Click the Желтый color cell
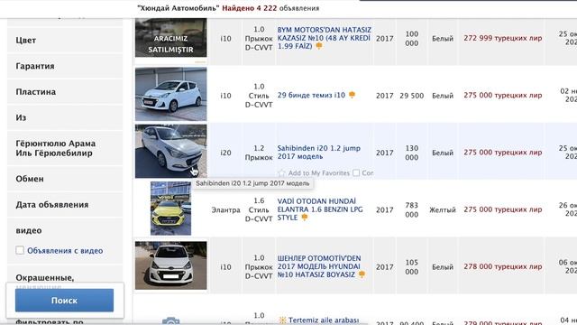 click(x=443, y=209)
